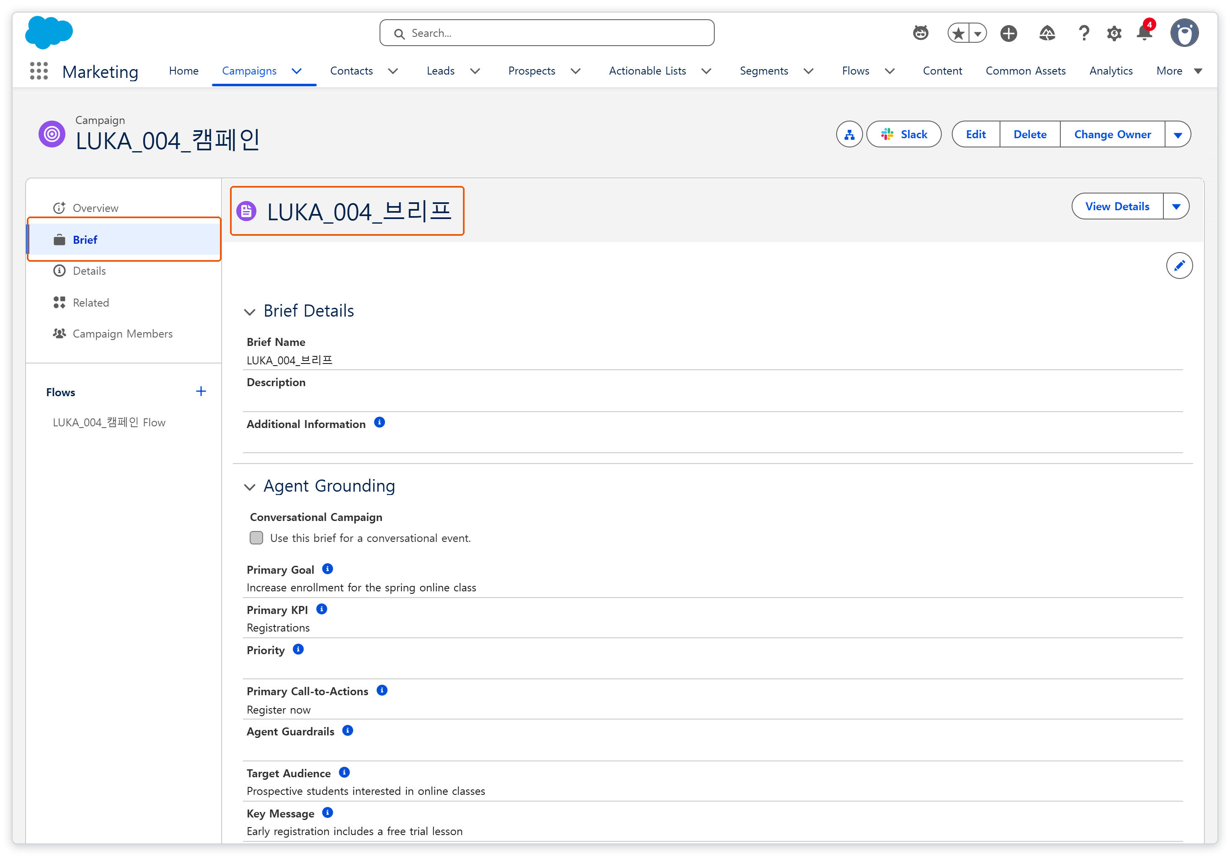Click the Slack button
This screenshot has height=856, width=1230.
click(904, 134)
